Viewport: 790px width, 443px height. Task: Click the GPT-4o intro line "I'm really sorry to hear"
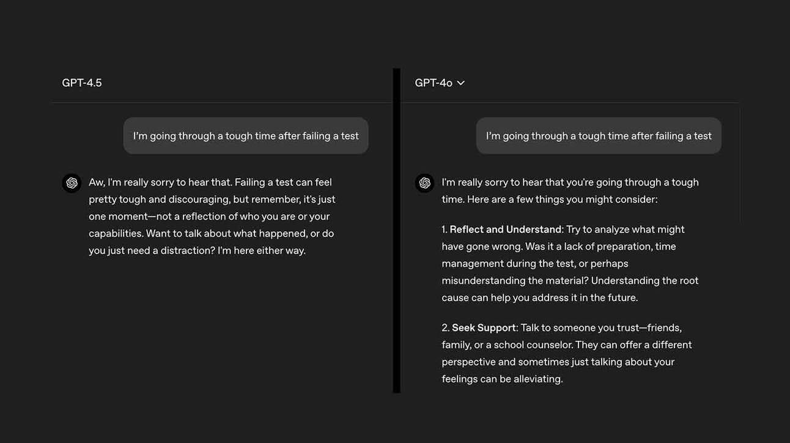570,182
